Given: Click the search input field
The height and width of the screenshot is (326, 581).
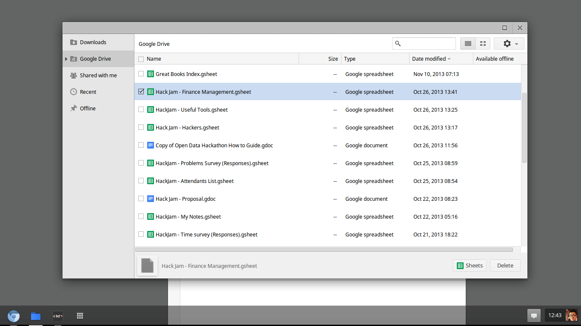Looking at the screenshot, I should click(424, 44).
